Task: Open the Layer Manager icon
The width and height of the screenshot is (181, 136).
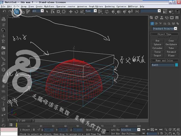Action: point(177,11)
